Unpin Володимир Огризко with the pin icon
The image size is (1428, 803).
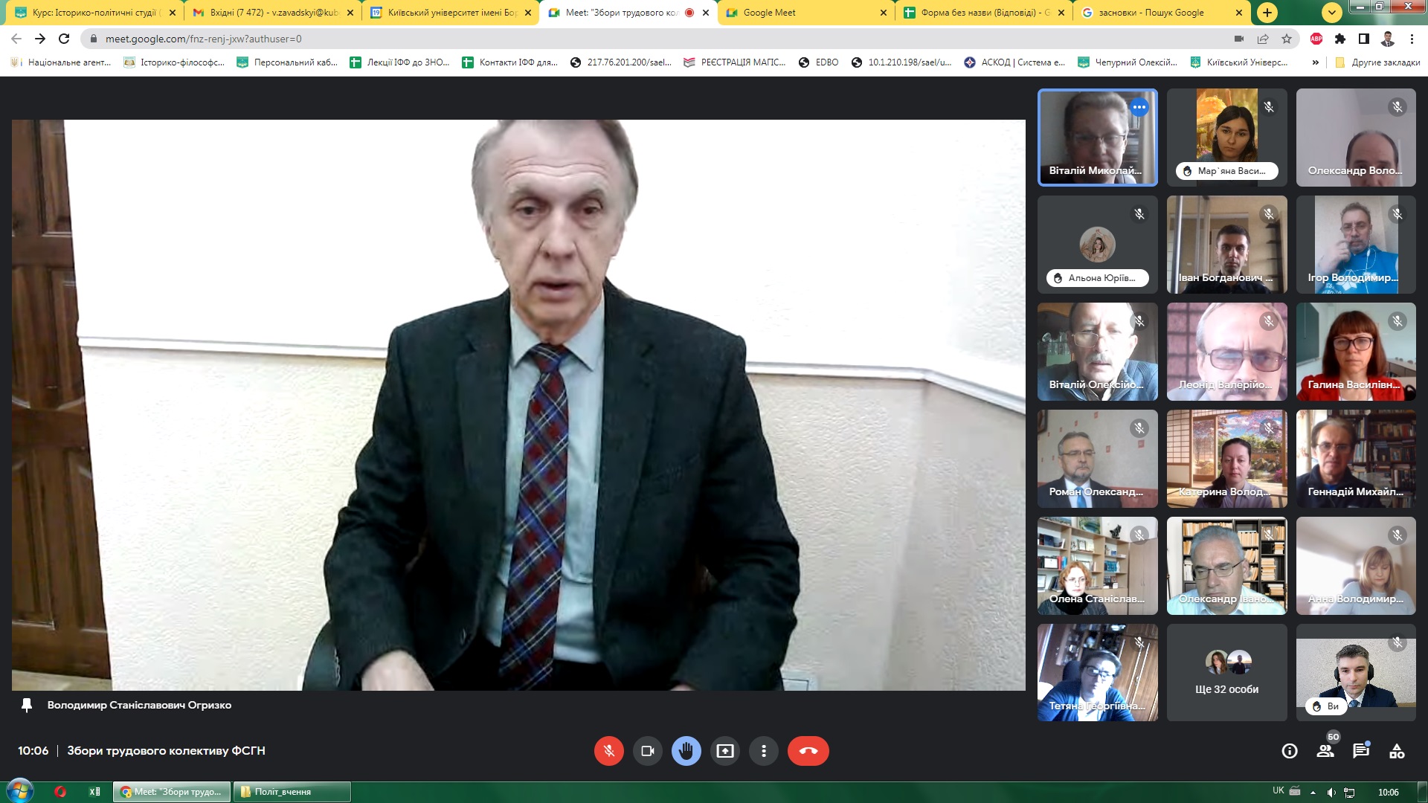click(x=27, y=705)
